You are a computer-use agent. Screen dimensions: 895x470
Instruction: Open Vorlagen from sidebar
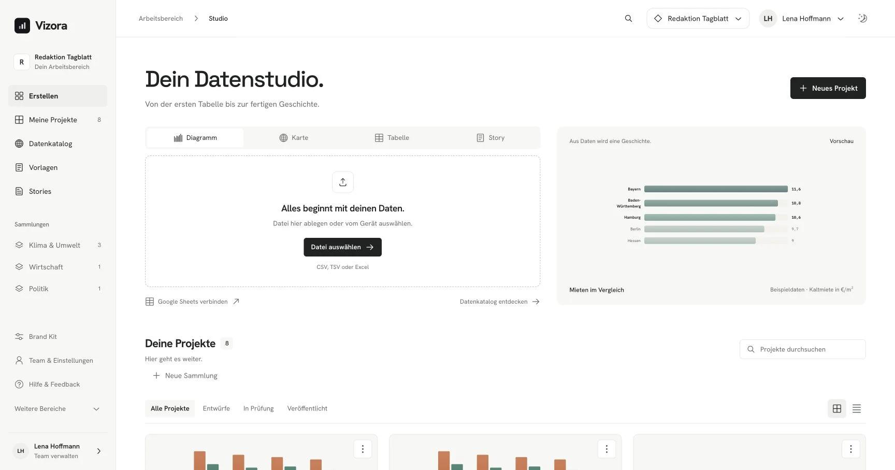57,167
